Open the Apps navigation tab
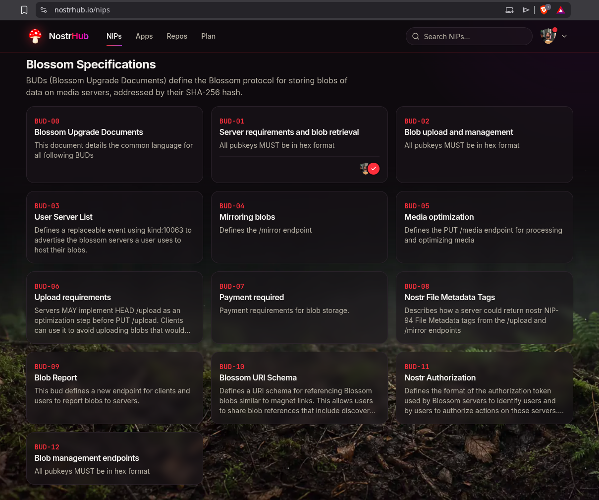 click(x=144, y=36)
